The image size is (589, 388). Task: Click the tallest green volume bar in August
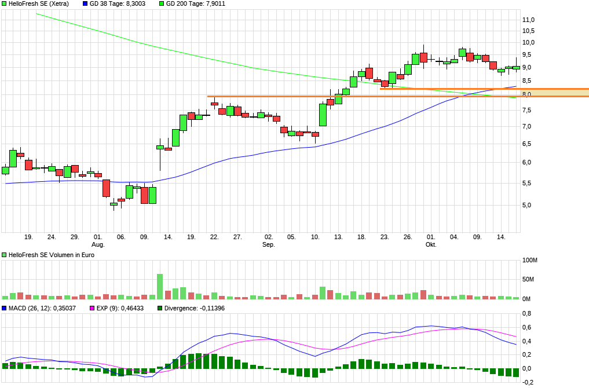(x=160, y=287)
